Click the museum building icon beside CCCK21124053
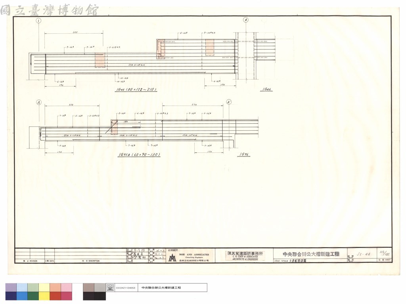 coord(110,287)
